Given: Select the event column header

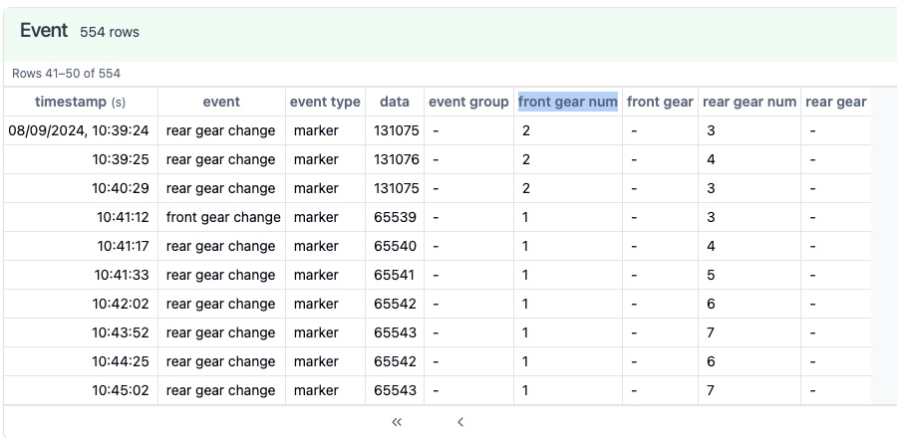Looking at the screenshot, I should click(221, 103).
